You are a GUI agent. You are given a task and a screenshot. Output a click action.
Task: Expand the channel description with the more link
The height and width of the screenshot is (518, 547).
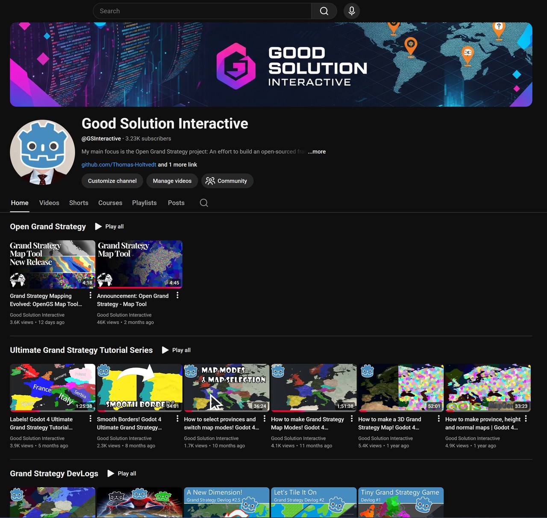pyautogui.click(x=317, y=151)
